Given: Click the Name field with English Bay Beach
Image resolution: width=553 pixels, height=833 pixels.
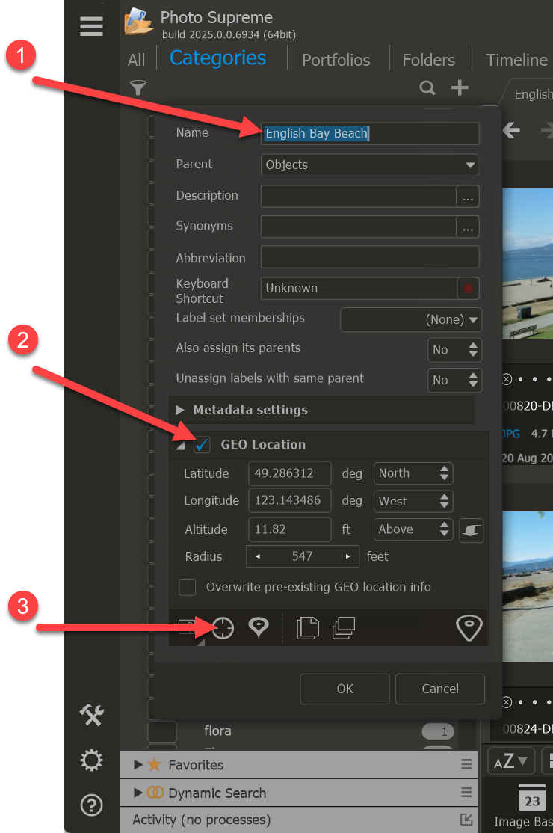Looking at the screenshot, I should click(370, 133).
